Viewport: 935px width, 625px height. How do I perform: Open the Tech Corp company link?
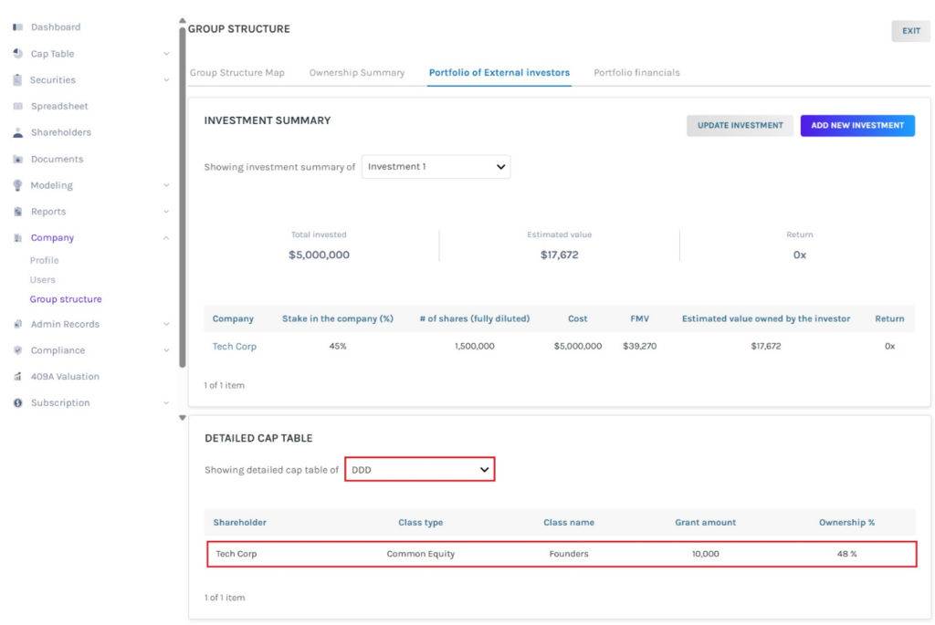coord(234,347)
